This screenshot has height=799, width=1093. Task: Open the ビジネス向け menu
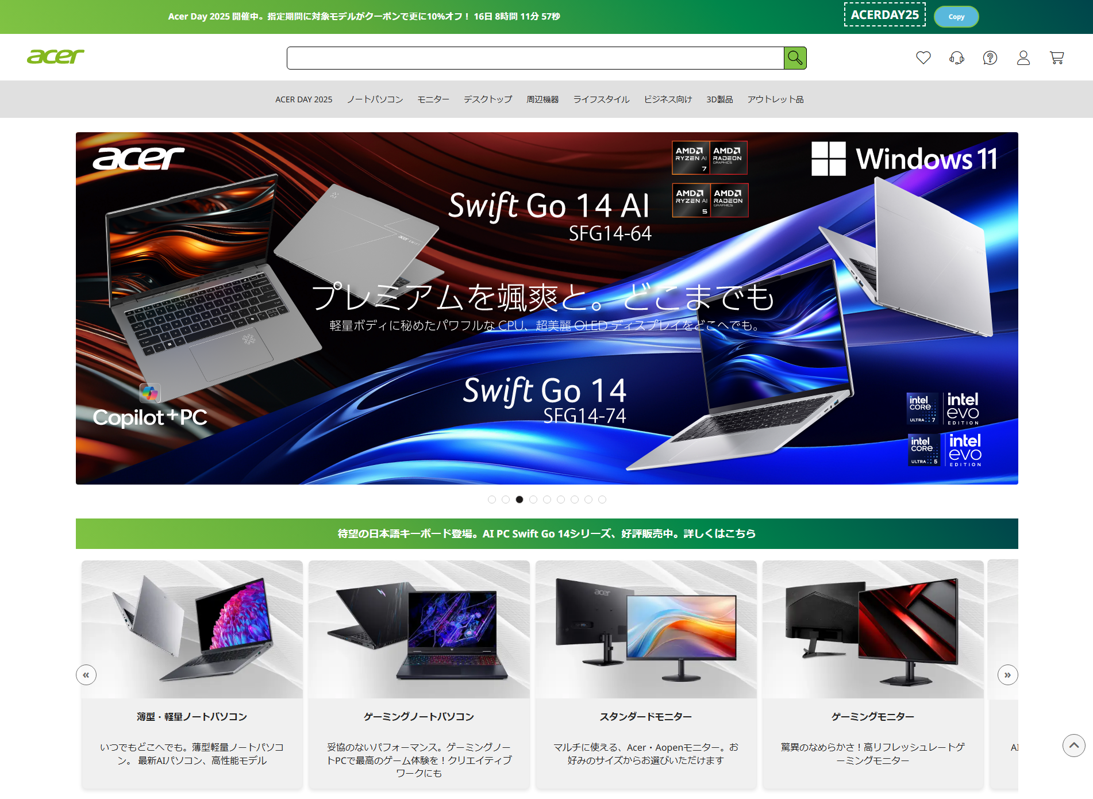coord(668,99)
